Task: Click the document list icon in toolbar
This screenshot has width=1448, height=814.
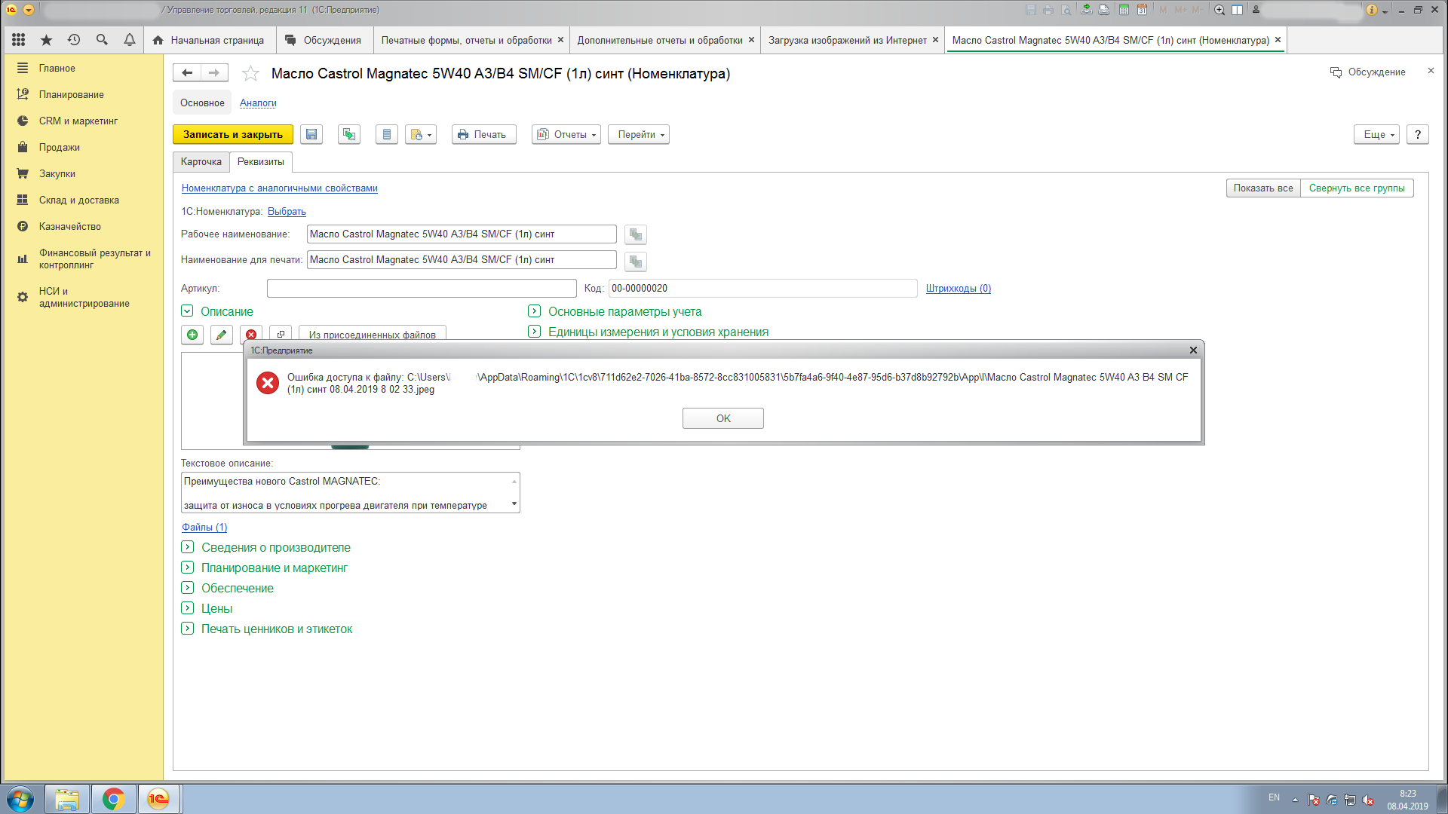Action: 387,134
